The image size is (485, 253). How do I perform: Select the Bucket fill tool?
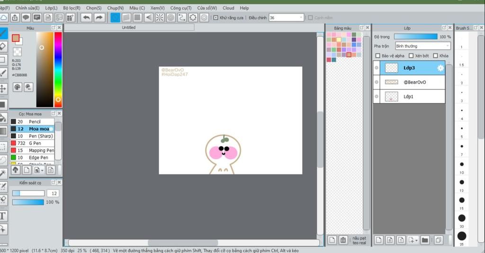(3, 118)
